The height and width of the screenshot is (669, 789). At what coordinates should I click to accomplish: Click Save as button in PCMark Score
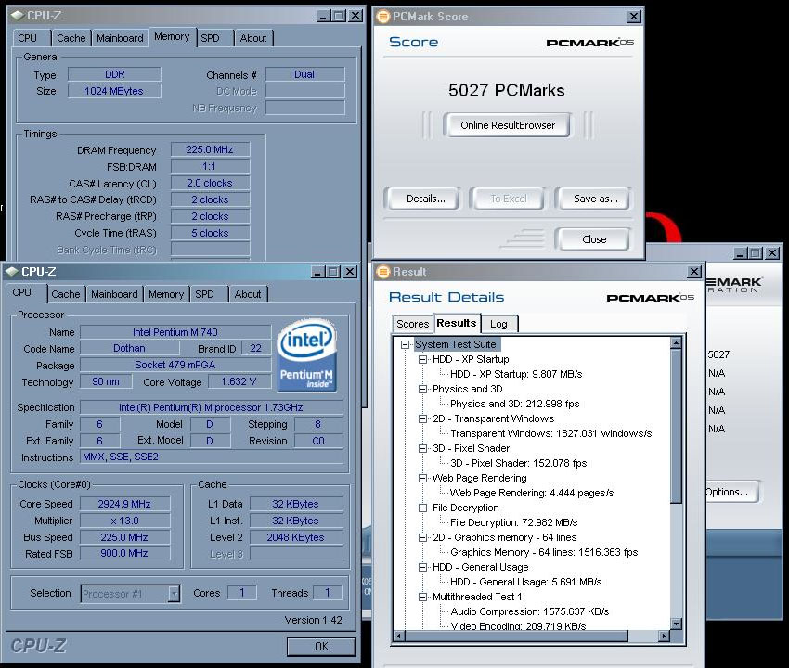point(595,199)
